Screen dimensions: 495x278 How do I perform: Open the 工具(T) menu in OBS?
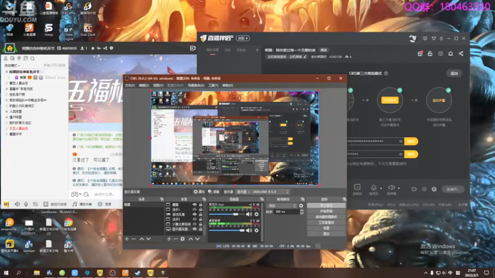tap(213, 85)
